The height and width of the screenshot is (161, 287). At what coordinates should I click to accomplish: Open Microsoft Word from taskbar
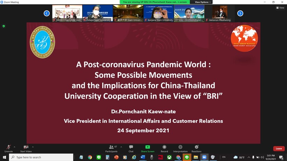tap(143, 157)
